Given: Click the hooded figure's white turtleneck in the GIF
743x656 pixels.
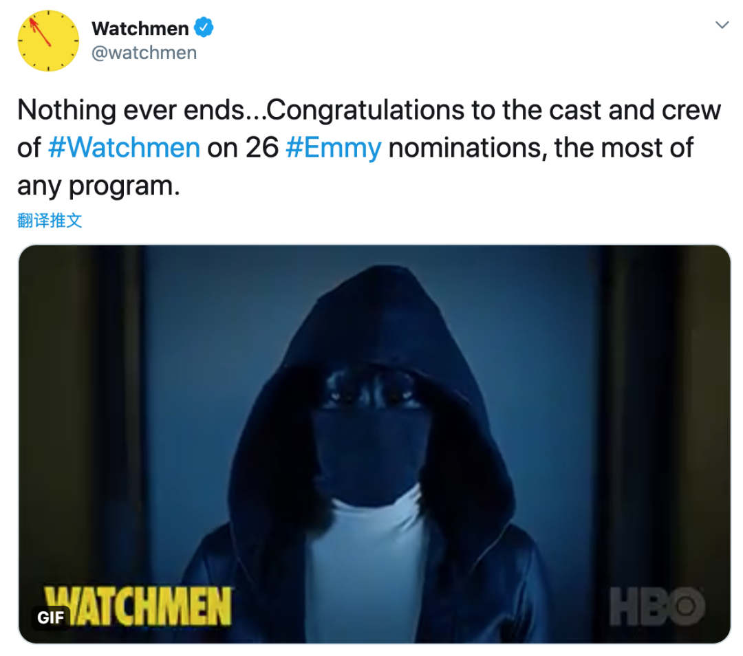Looking at the screenshot, I should click(x=367, y=569).
